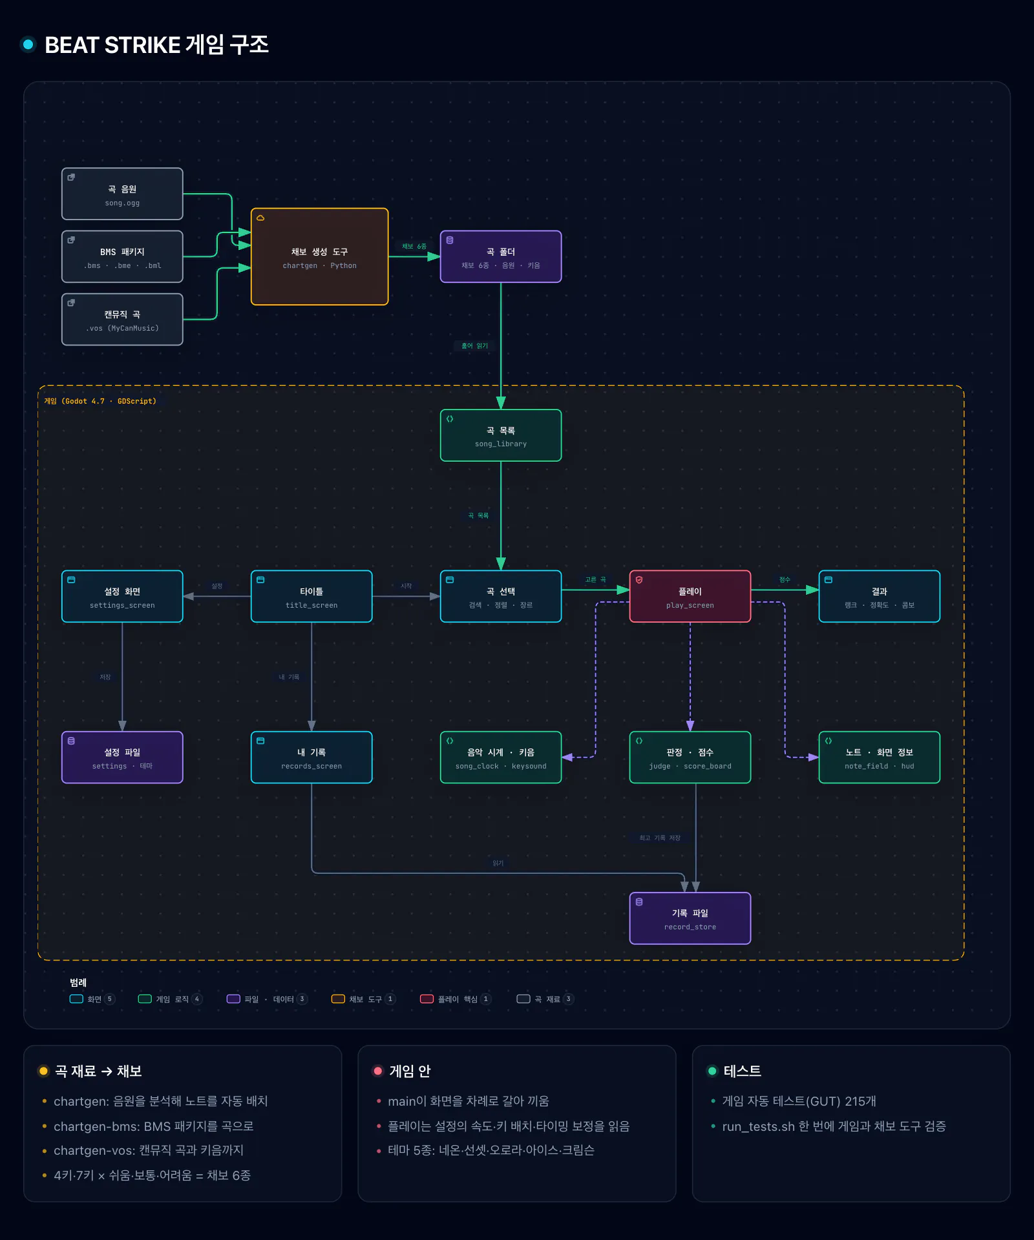Click the 게임 (Godot 4.7 · GDScript) group label

(x=100, y=401)
